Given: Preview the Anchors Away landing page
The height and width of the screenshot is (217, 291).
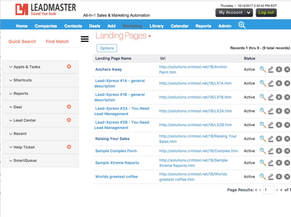Looking at the screenshot, I should click(x=263, y=69).
